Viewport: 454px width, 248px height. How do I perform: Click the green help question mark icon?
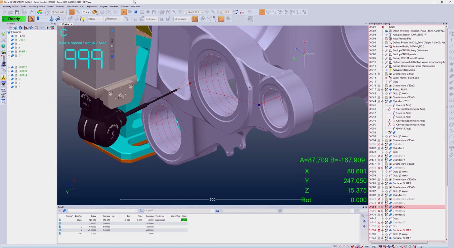(x=3, y=46)
